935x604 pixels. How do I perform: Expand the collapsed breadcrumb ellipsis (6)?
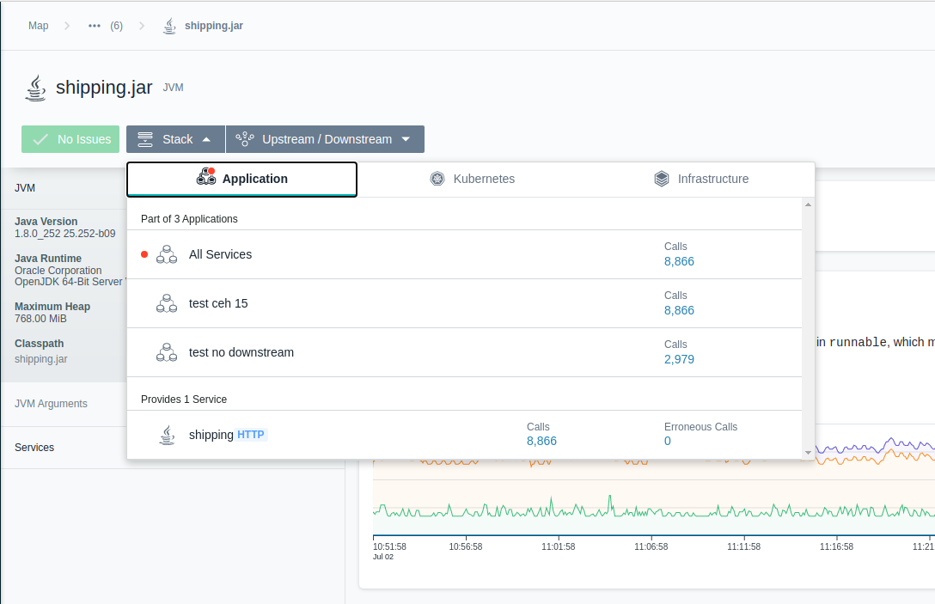tap(105, 26)
